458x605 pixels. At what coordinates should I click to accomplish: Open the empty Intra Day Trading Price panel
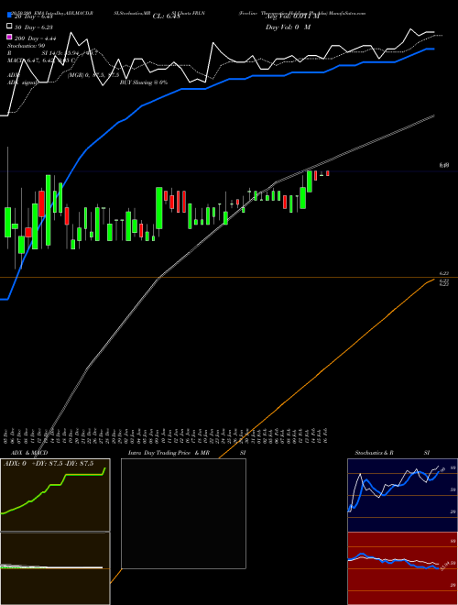pos(183,513)
